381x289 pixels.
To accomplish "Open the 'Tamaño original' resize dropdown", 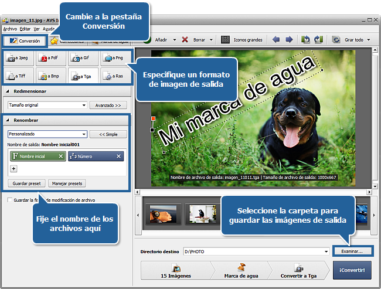I will [x=84, y=106].
